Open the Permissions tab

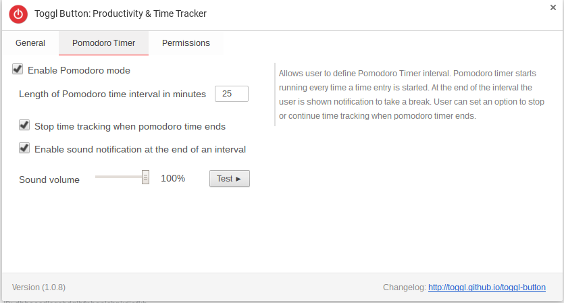tap(186, 43)
